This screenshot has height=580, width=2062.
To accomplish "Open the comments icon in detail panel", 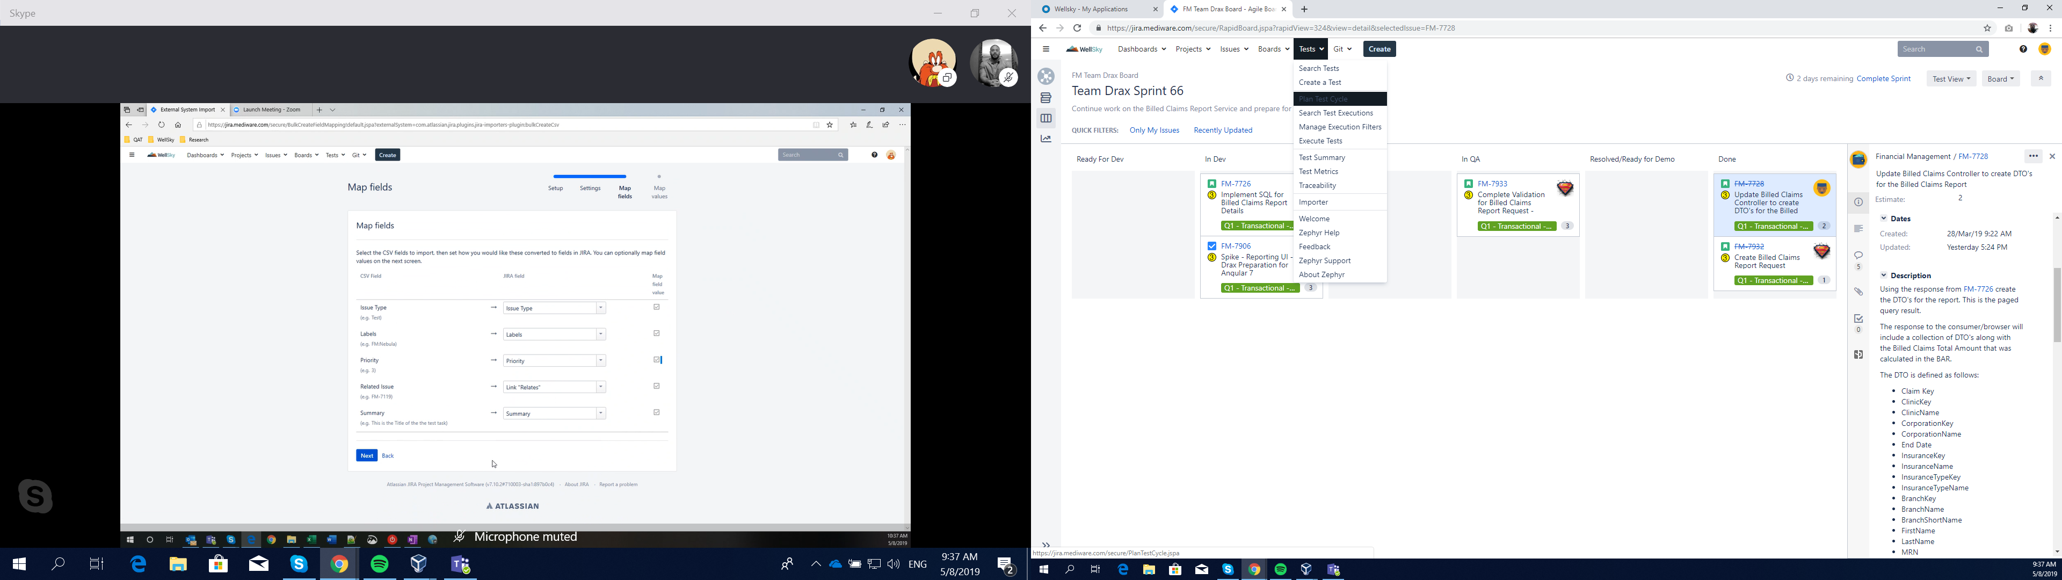I will pyautogui.click(x=1858, y=256).
